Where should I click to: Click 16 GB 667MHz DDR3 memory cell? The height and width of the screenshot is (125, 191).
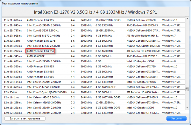[x=108, y=20]
